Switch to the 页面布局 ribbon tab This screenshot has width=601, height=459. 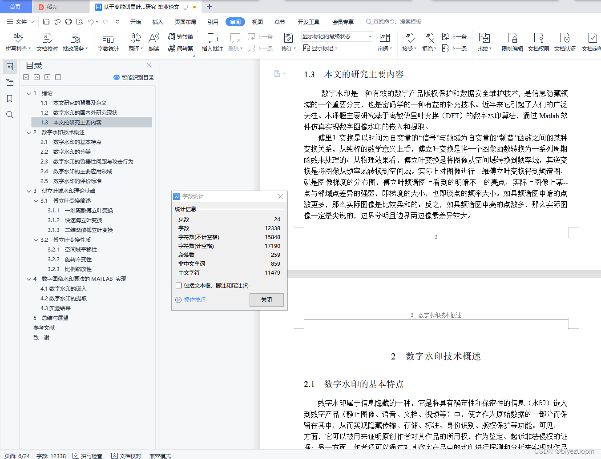pyautogui.click(x=186, y=22)
